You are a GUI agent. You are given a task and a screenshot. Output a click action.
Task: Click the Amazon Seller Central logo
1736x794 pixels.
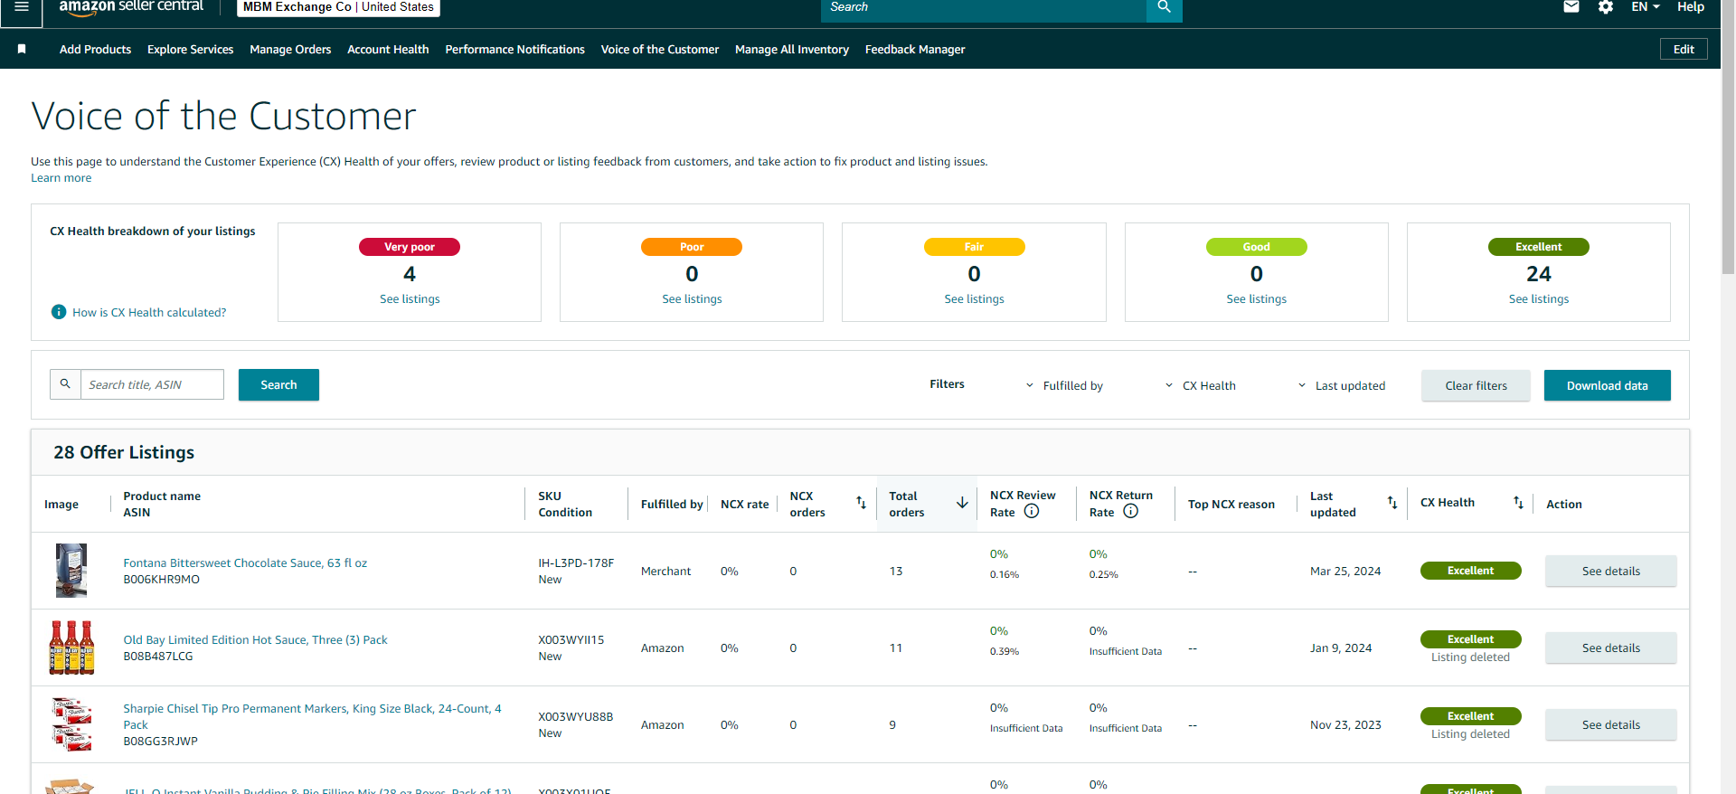[131, 7]
